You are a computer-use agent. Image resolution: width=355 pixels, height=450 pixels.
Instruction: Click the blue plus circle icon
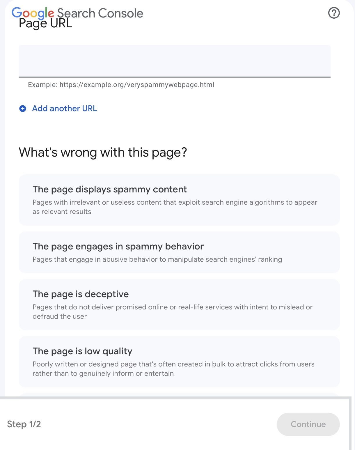coord(23,109)
